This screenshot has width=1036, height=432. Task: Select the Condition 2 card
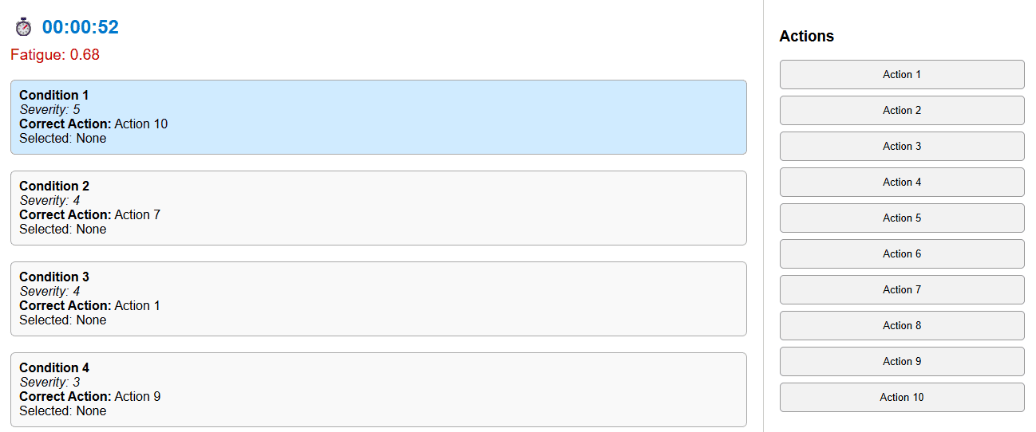(x=378, y=208)
